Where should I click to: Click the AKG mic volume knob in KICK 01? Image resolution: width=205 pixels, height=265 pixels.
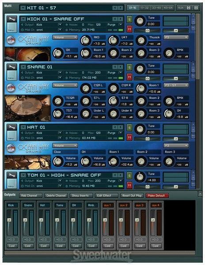tap(86, 41)
